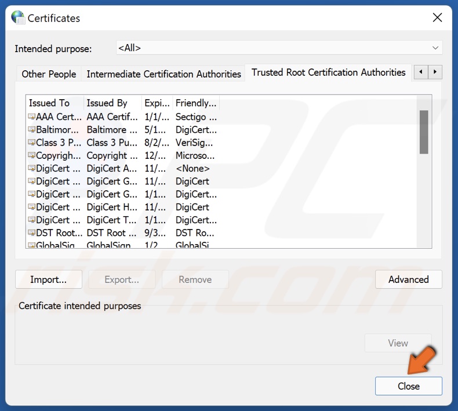Switch to the Other People tab
The width and height of the screenshot is (458, 411).
pos(49,74)
